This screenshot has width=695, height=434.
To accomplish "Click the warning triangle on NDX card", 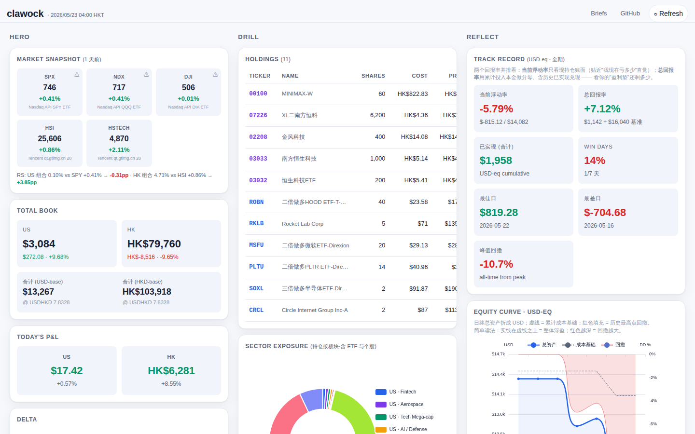I will tap(146, 74).
